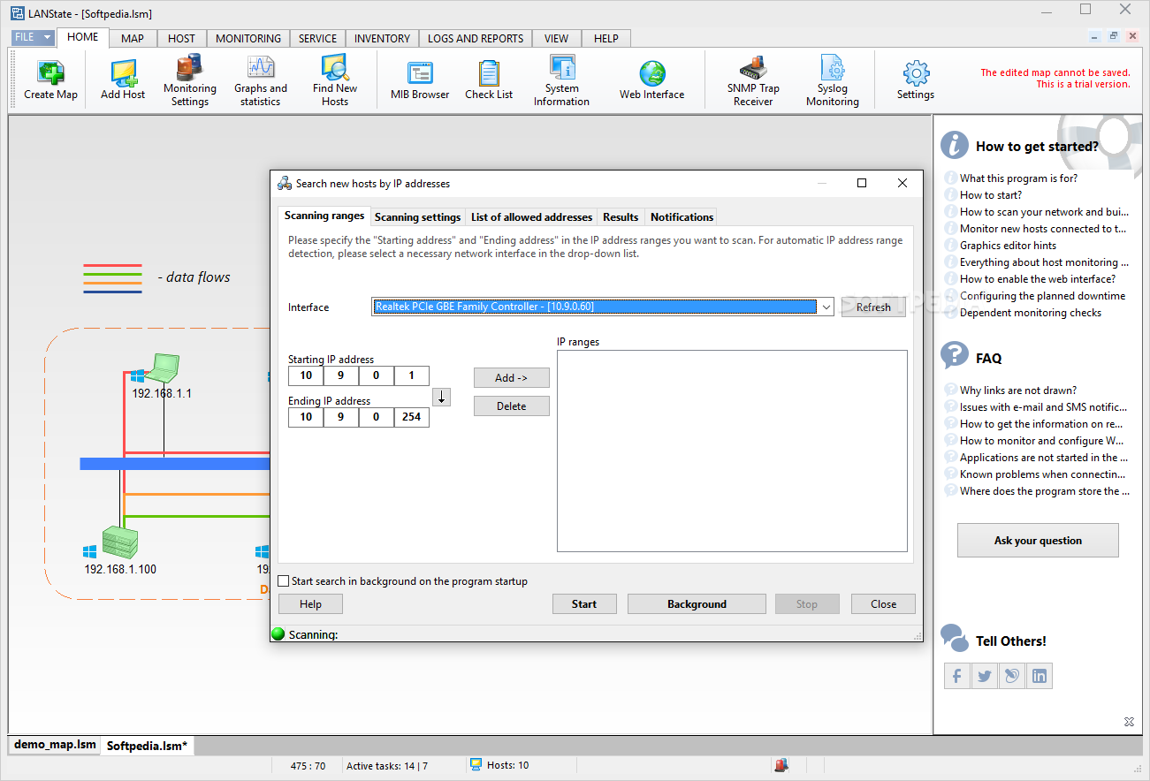Viewport: 1150px width, 781px height.
Task: Open Monitoring Settings from the ribbon
Action: tap(189, 66)
